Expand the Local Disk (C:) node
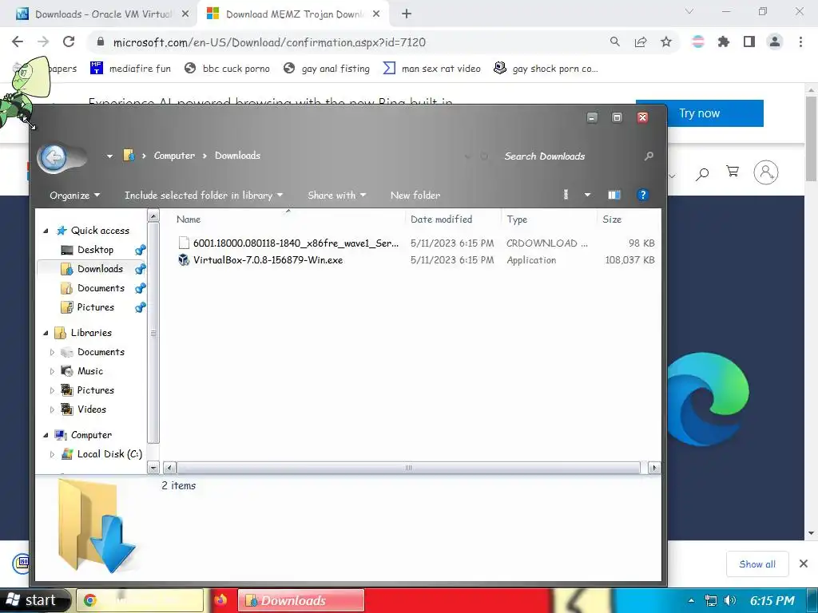Image resolution: width=818 pixels, height=613 pixels. [x=52, y=454]
